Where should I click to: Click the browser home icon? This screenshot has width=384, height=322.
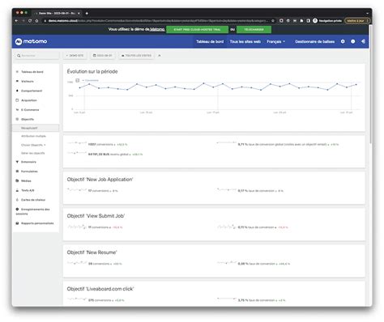click(x=36, y=21)
